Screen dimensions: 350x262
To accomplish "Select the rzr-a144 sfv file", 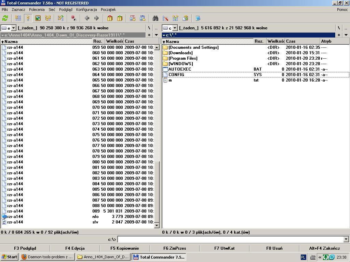I will coord(78,222).
